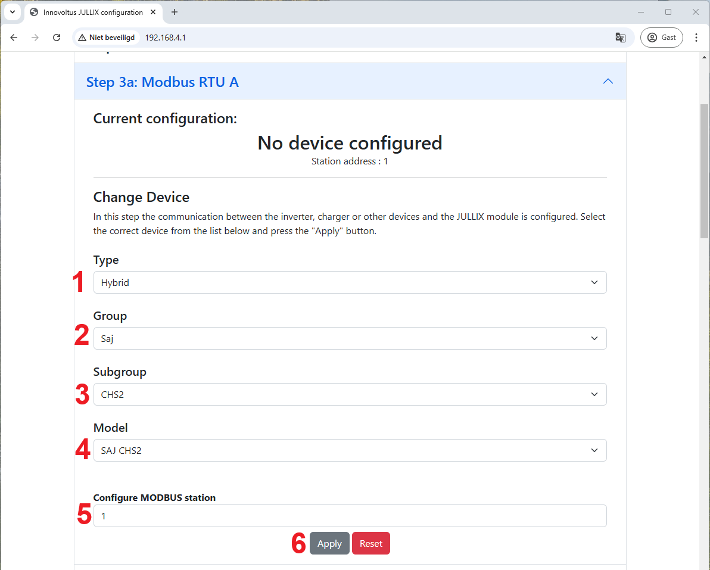Open the Chrome three-dot menu
This screenshot has width=710, height=570.
tap(696, 38)
